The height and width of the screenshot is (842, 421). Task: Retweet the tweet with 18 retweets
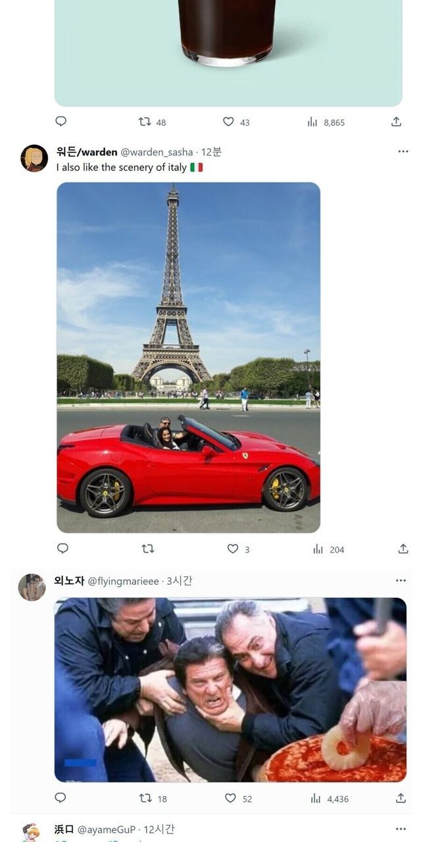point(153,798)
